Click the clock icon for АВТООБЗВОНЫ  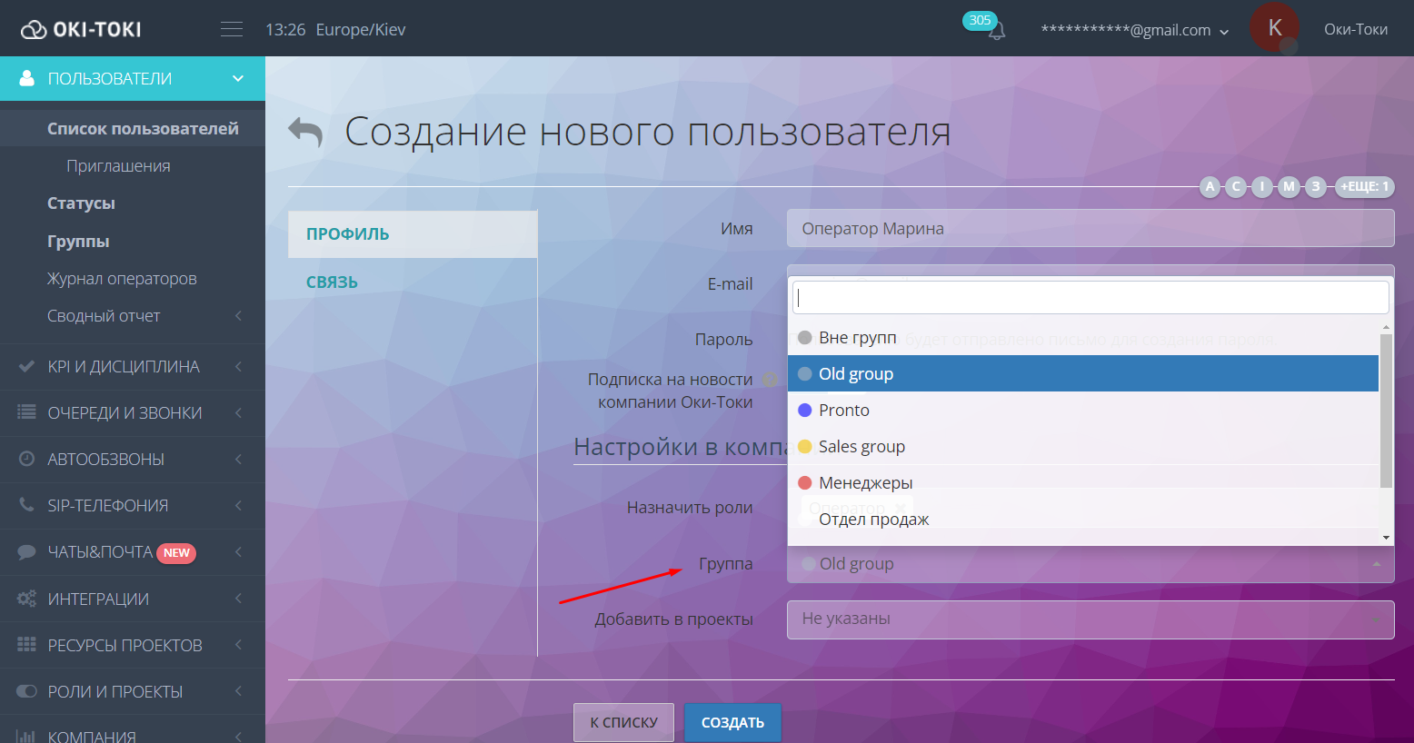pyautogui.click(x=26, y=459)
